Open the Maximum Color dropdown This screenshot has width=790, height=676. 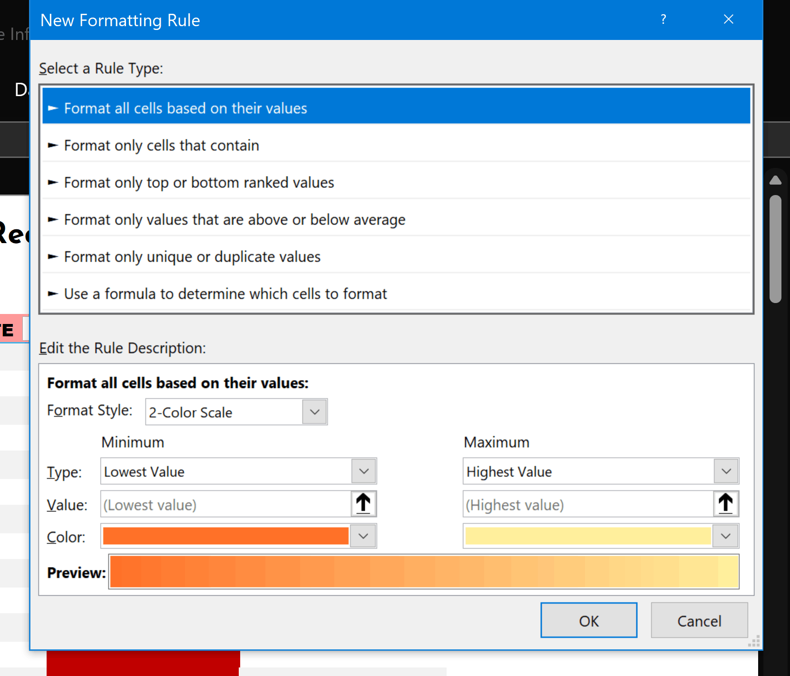click(x=725, y=536)
